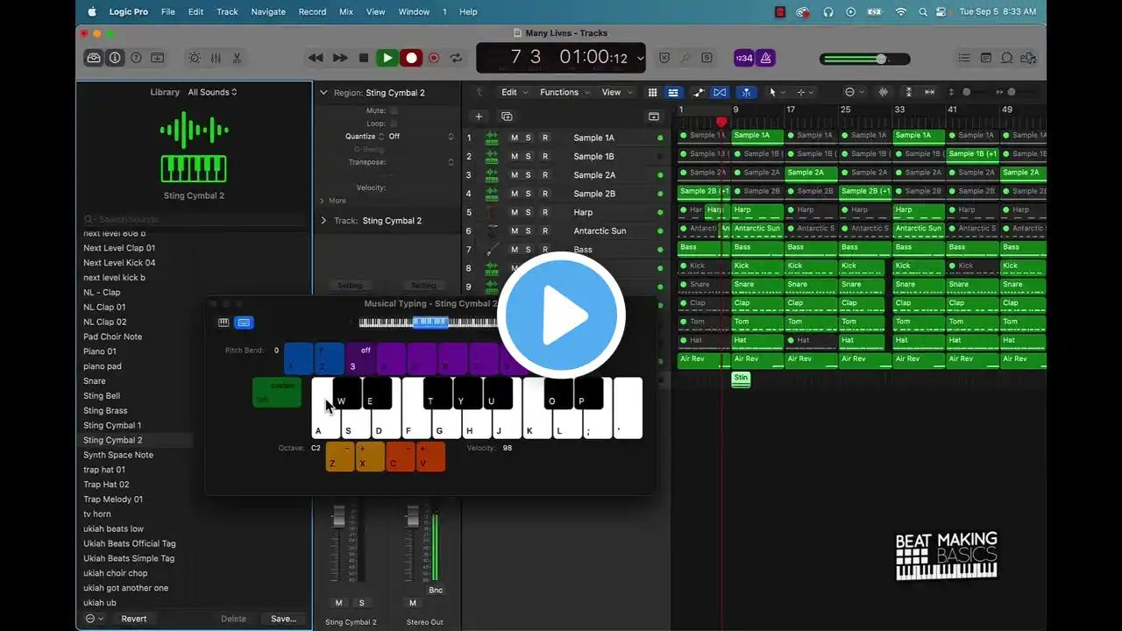1122x631 pixels.
Task: Click the Rewind transport button
Action: click(316, 58)
